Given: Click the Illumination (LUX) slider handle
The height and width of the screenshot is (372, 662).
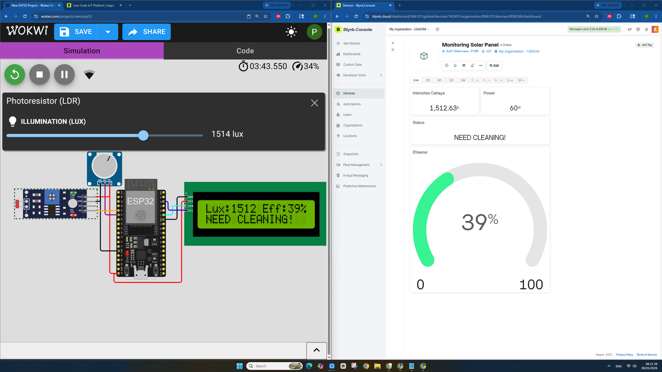Looking at the screenshot, I should tap(143, 135).
